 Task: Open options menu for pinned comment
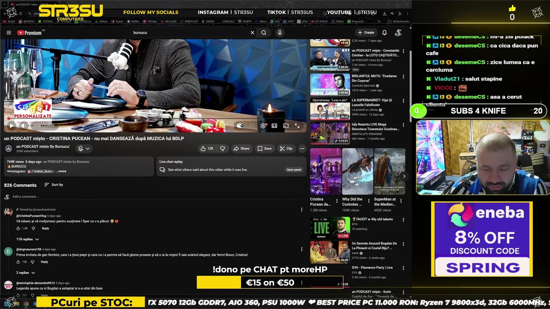(x=302, y=210)
